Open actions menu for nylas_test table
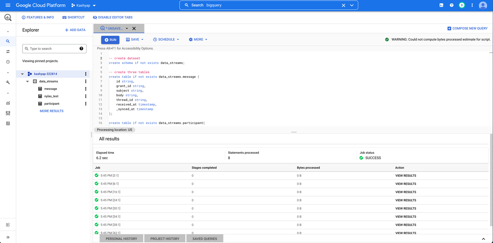493x243 pixels. point(86,96)
